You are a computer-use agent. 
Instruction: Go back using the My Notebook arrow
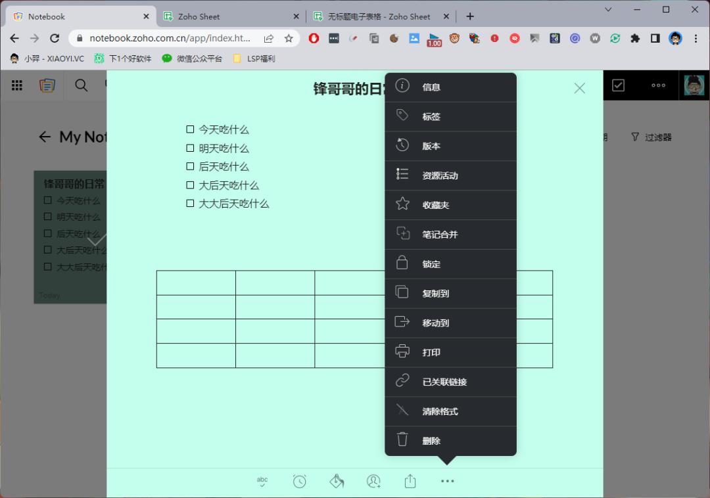click(x=44, y=137)
